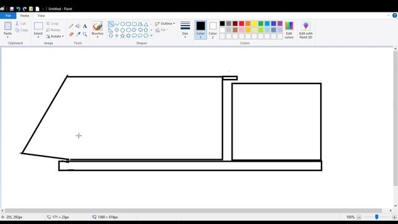Screen dimensions: 398x224
Task: Activate Color 1 foreground swatch
Action: click(200, 30)
